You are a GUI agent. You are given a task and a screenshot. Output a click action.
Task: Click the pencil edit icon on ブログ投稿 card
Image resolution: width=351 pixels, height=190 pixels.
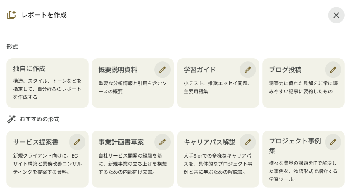[x=333, y=70]
